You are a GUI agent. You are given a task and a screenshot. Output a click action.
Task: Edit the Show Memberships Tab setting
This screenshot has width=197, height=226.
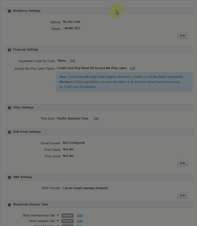[80, 215]
